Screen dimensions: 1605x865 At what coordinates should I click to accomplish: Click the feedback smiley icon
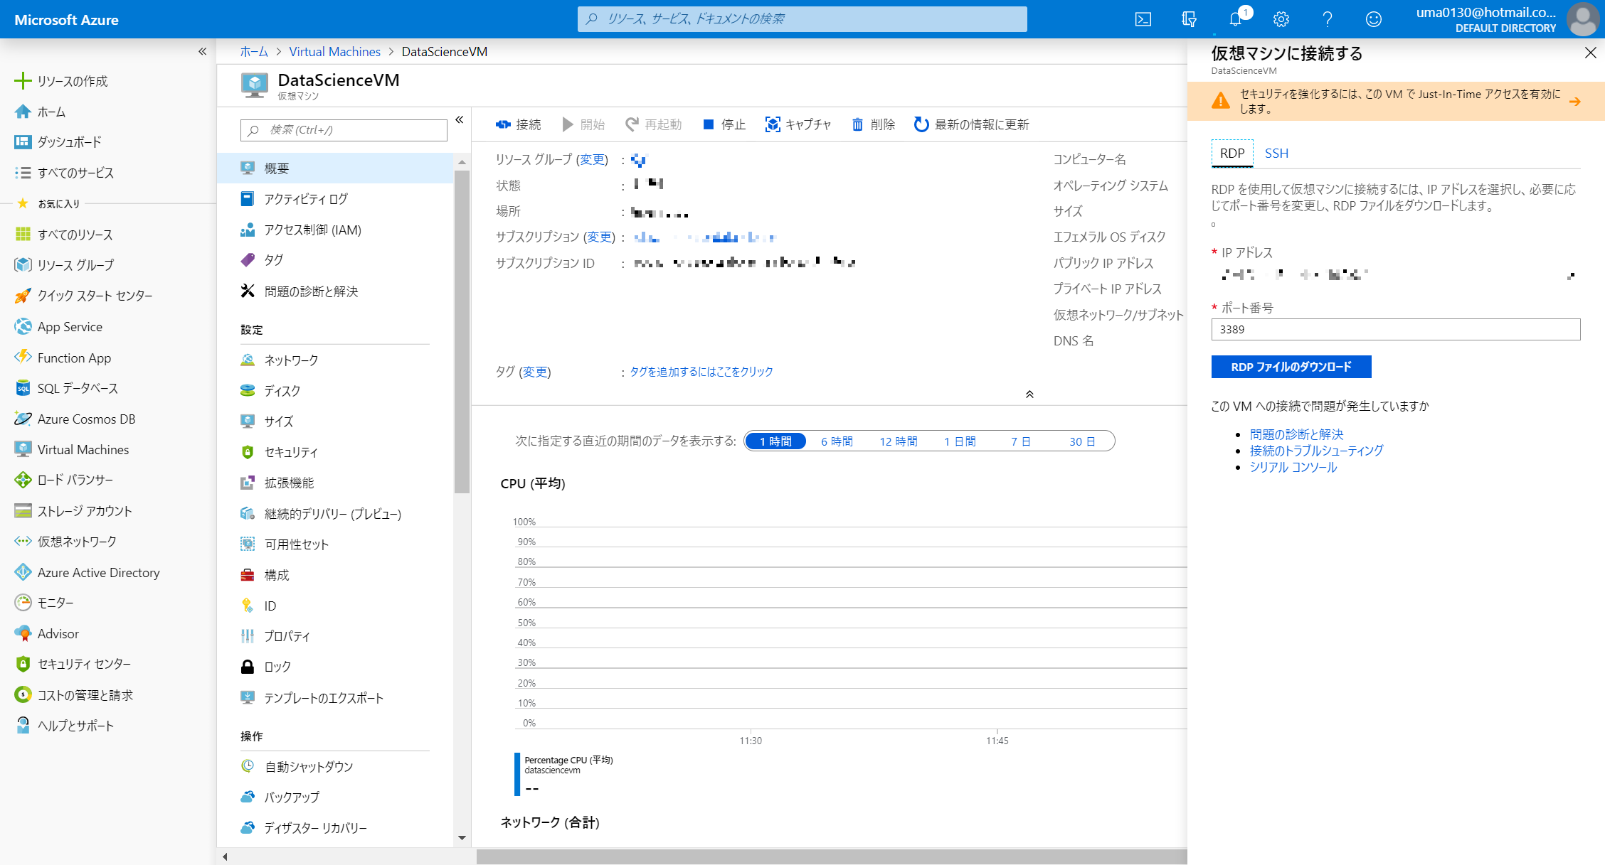(1373, 19)
